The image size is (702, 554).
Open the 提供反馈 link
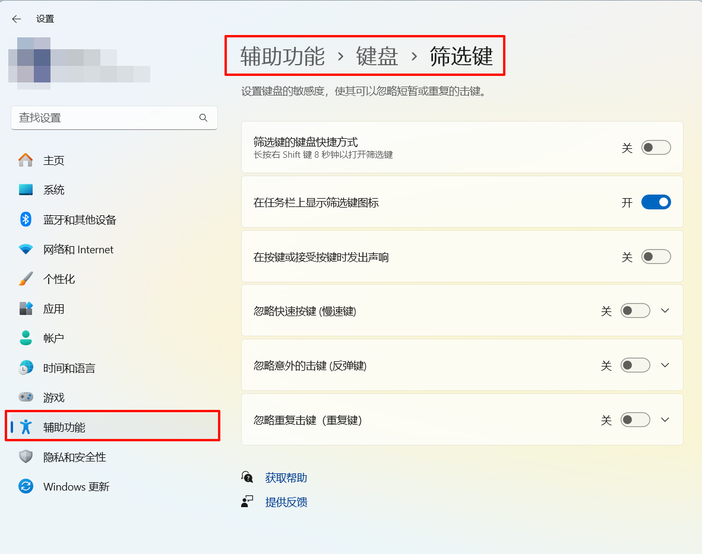(286, 502)
